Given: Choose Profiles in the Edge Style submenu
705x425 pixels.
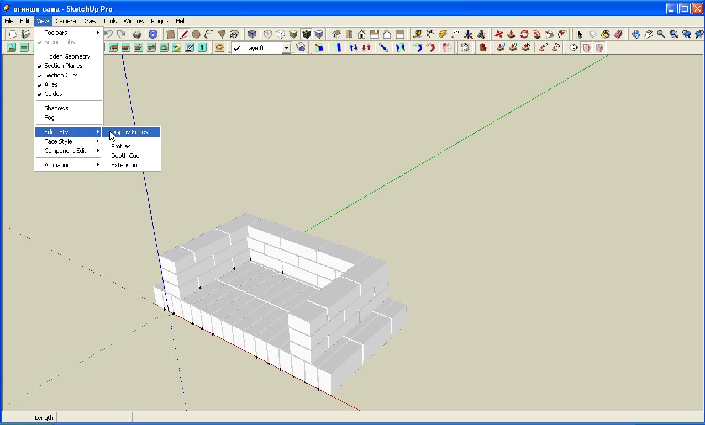Looking at the screenshot, I should coord(121,146).
